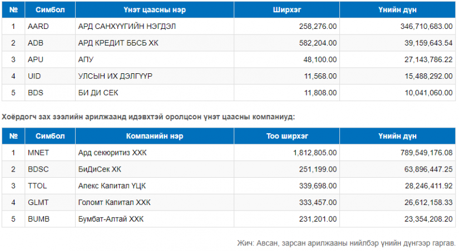Click the Компанийн нэр column header
The image size is (459, 251).
(155, 136)
